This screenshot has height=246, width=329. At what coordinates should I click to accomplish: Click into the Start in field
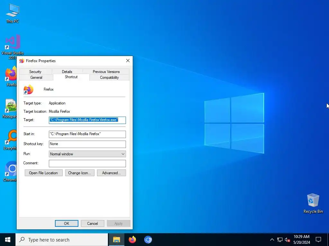coord(87,134)
